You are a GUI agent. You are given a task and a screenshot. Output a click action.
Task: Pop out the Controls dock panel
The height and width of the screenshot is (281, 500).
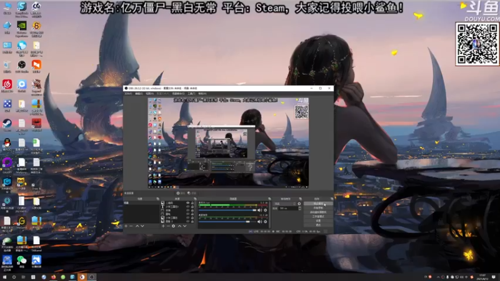point(332,199)
